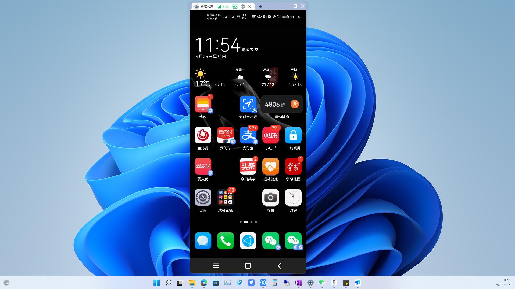The image size is (515, 289).
Task: Click the 1ms latency indicator
Action: [224, 6]
